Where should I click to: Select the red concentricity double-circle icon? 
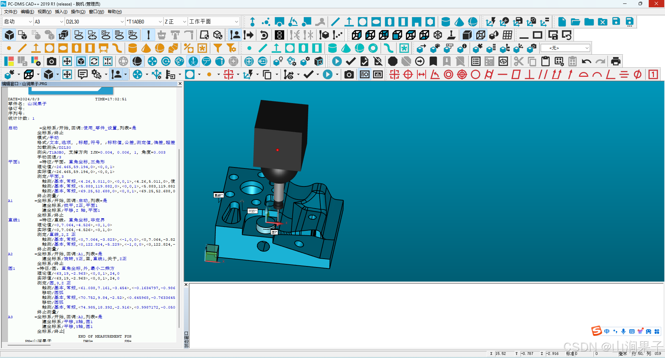point(449,74)
